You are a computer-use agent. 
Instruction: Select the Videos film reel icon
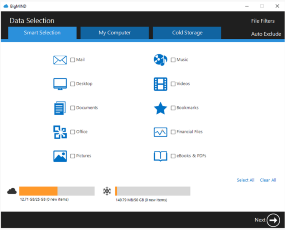[x=160, y=83]
